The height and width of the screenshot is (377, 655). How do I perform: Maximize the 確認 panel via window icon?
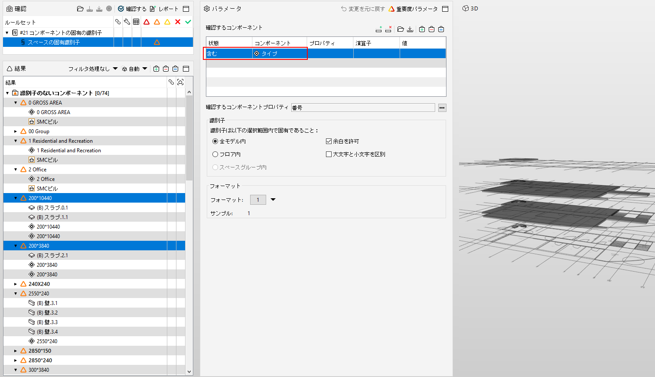click(186, 9)
